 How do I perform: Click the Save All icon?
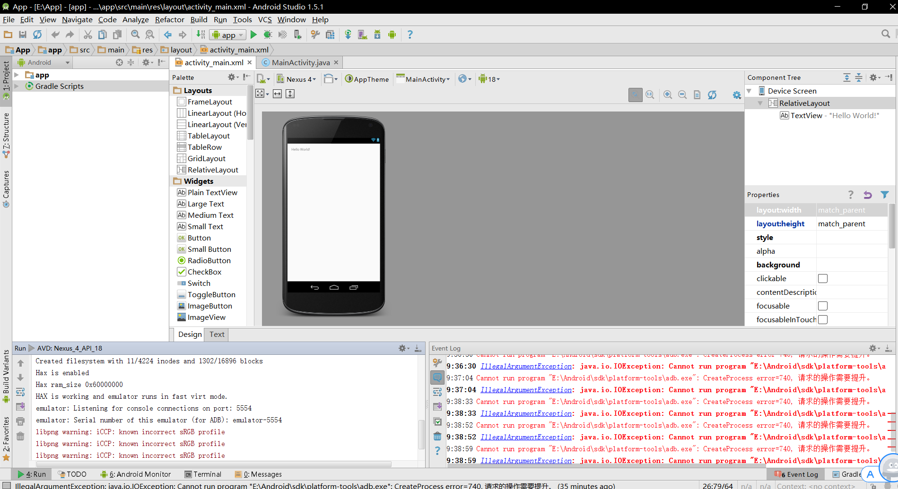[22, 34]
